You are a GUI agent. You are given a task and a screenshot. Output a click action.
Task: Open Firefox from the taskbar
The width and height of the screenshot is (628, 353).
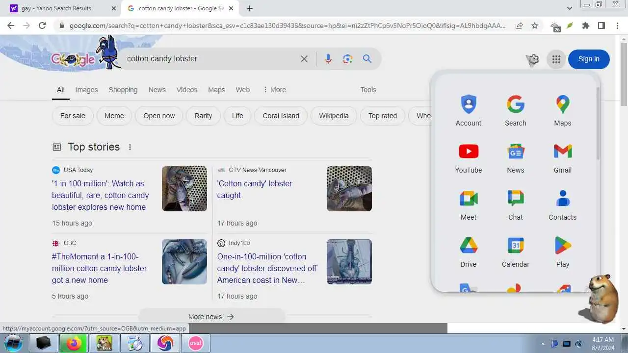(74, 343)
